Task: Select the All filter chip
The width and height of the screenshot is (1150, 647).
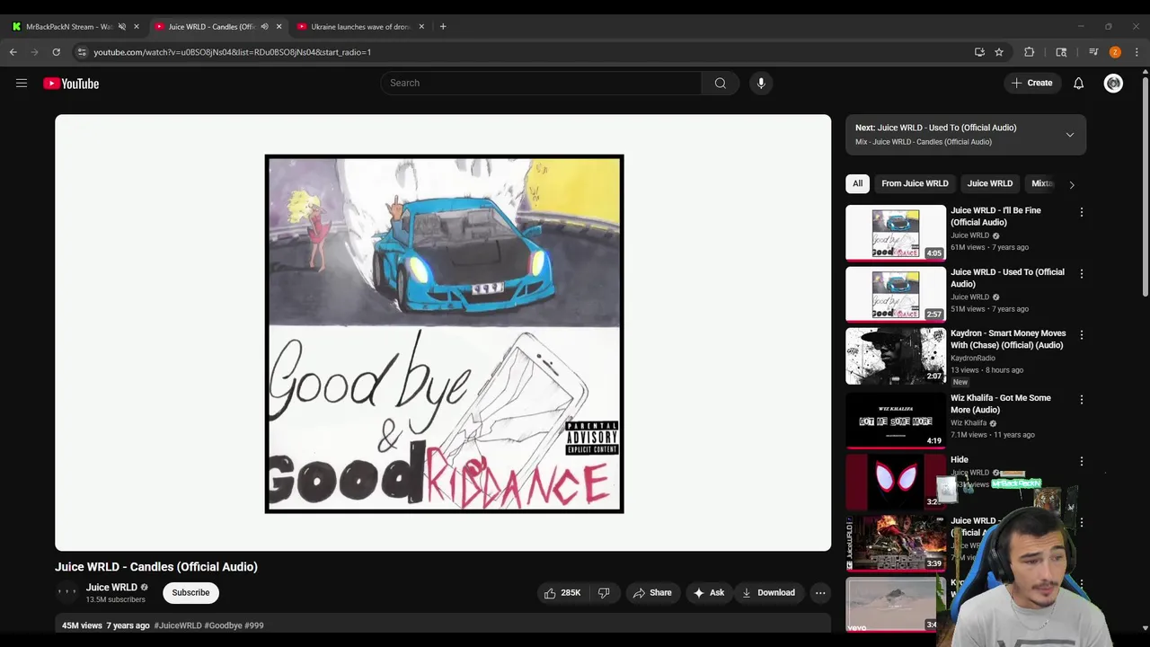Action: tap(857, 183)
